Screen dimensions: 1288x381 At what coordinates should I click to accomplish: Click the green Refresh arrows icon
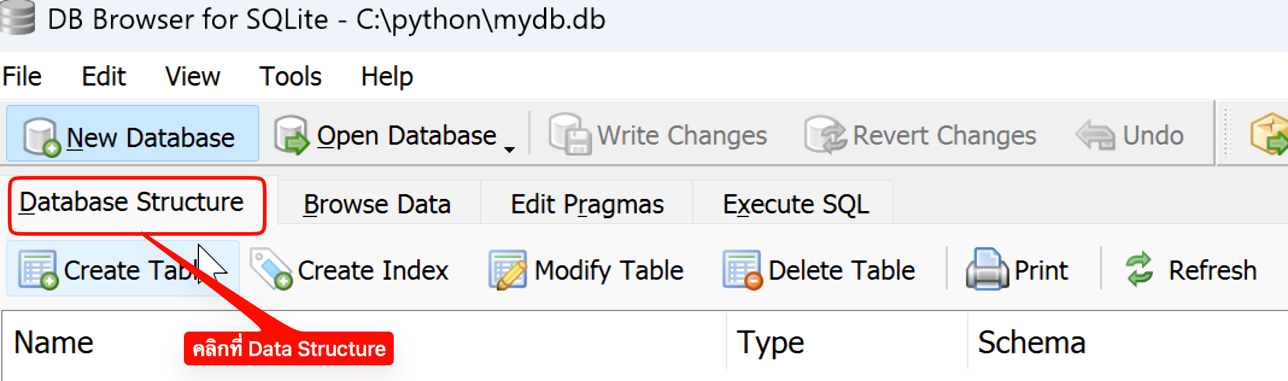pos(1139,269)
